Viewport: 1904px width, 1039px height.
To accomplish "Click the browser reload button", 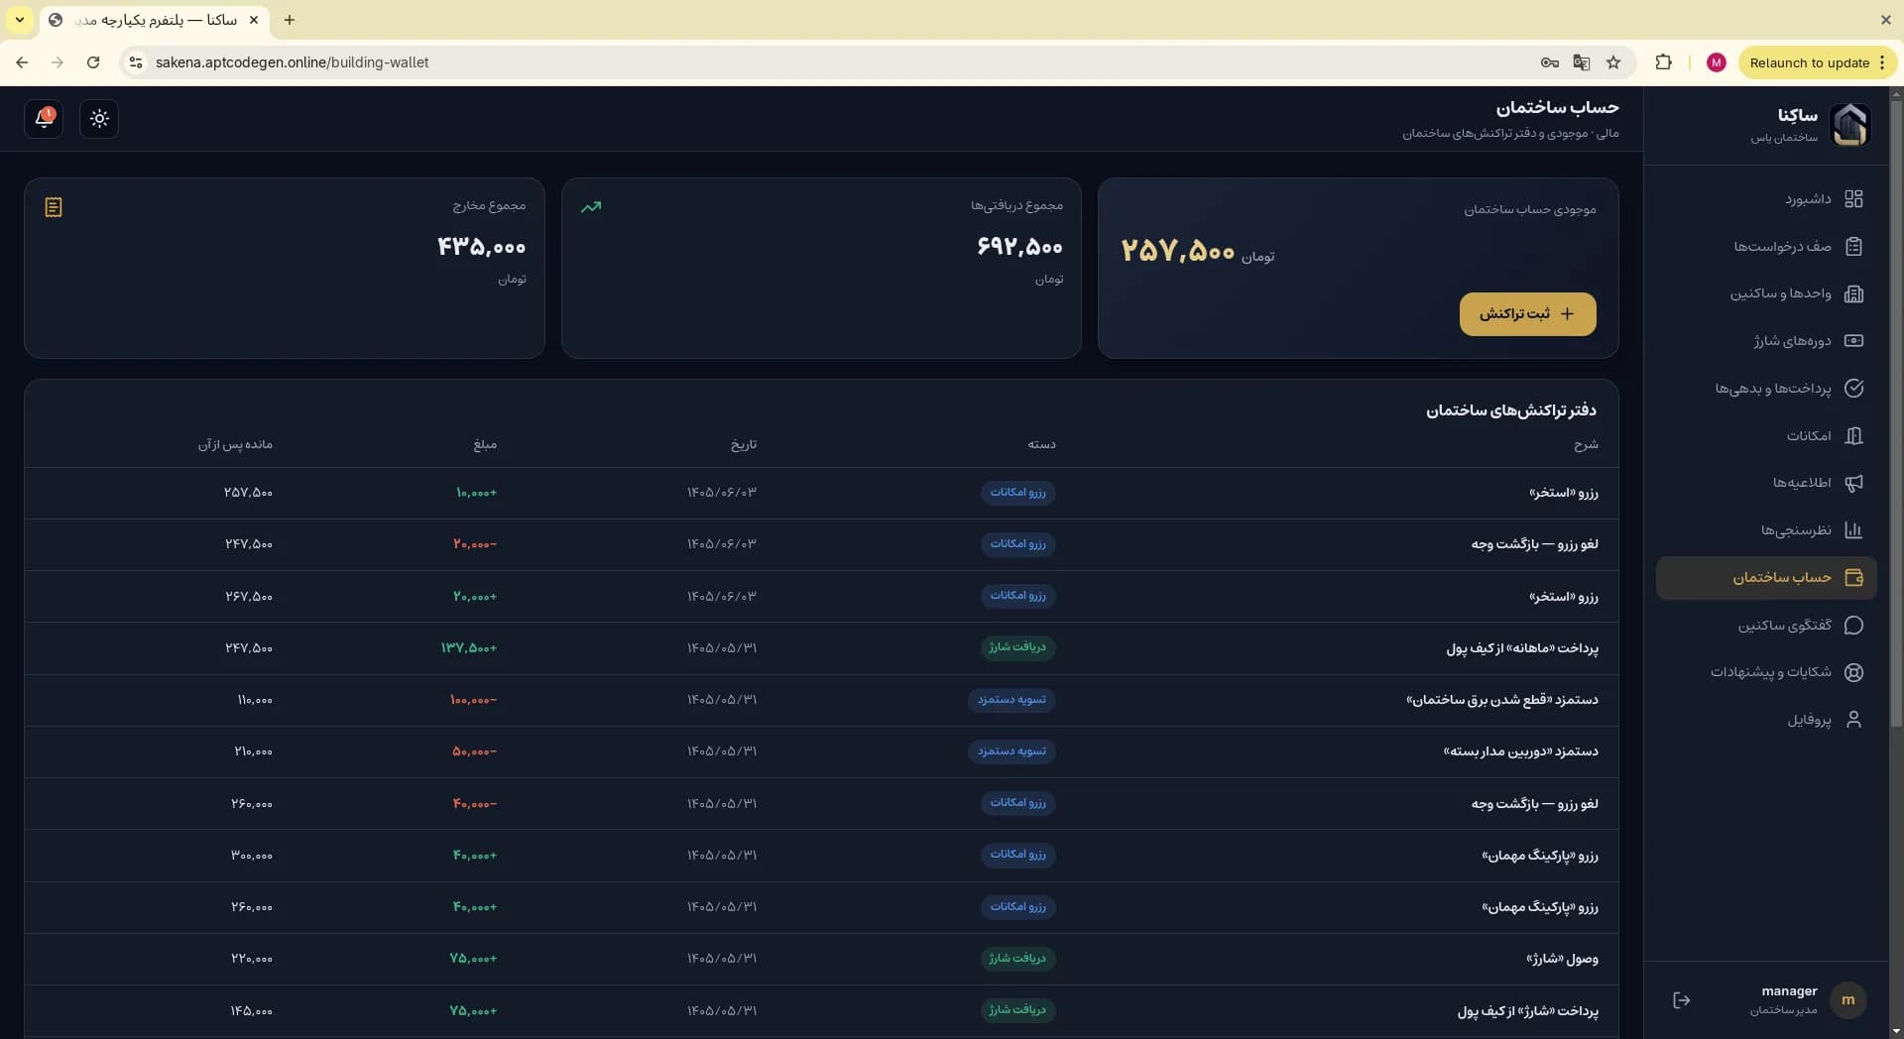I will click(93, 62).
